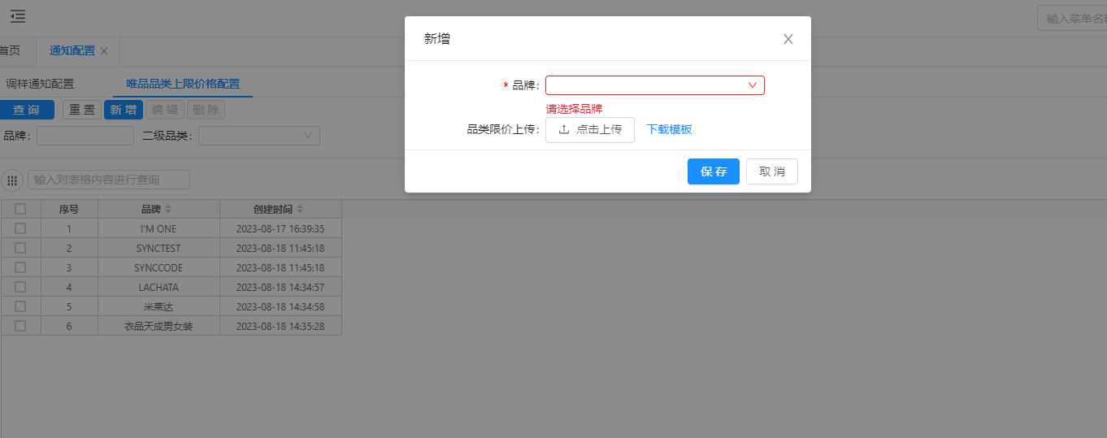
Task: Tick the select-all checkbox in table header
Action: [x=20, y=209]
